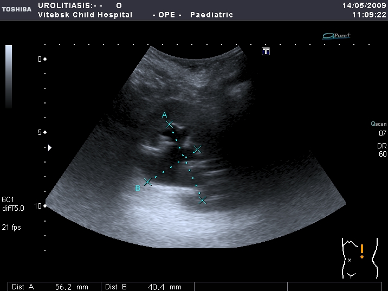Image resolution: width=388 pixels, height=291 pixels.
Task: Click the 6C1 probe label
Action: [x=8, y=199]
